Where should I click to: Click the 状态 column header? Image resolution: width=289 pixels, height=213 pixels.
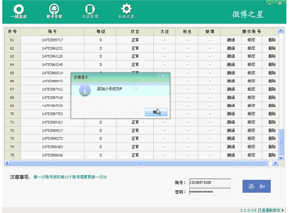(135, 32)
